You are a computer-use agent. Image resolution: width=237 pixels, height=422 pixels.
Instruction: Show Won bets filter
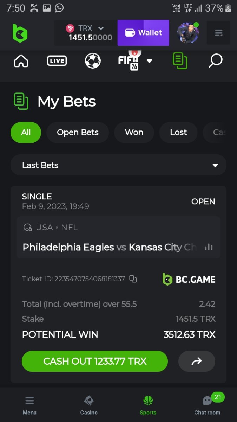point(134,133)
